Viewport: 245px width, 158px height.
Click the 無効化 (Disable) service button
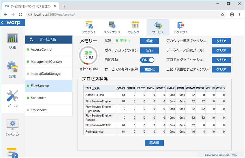click(x=149, y=69)
